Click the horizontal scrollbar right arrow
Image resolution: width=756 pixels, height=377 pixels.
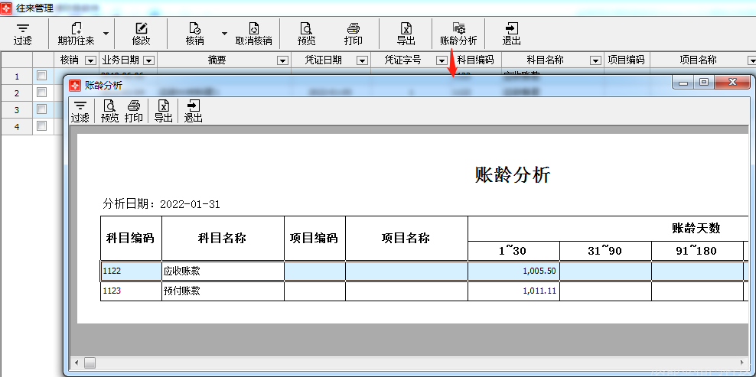[741, 362]
